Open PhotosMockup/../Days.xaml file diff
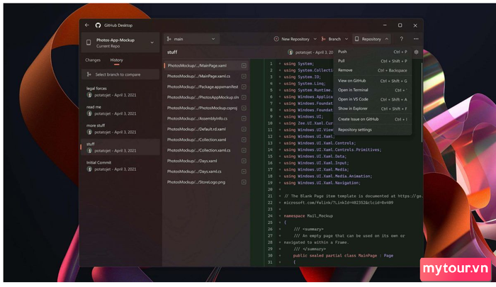The image size is (496, 287). pos(206,161)
